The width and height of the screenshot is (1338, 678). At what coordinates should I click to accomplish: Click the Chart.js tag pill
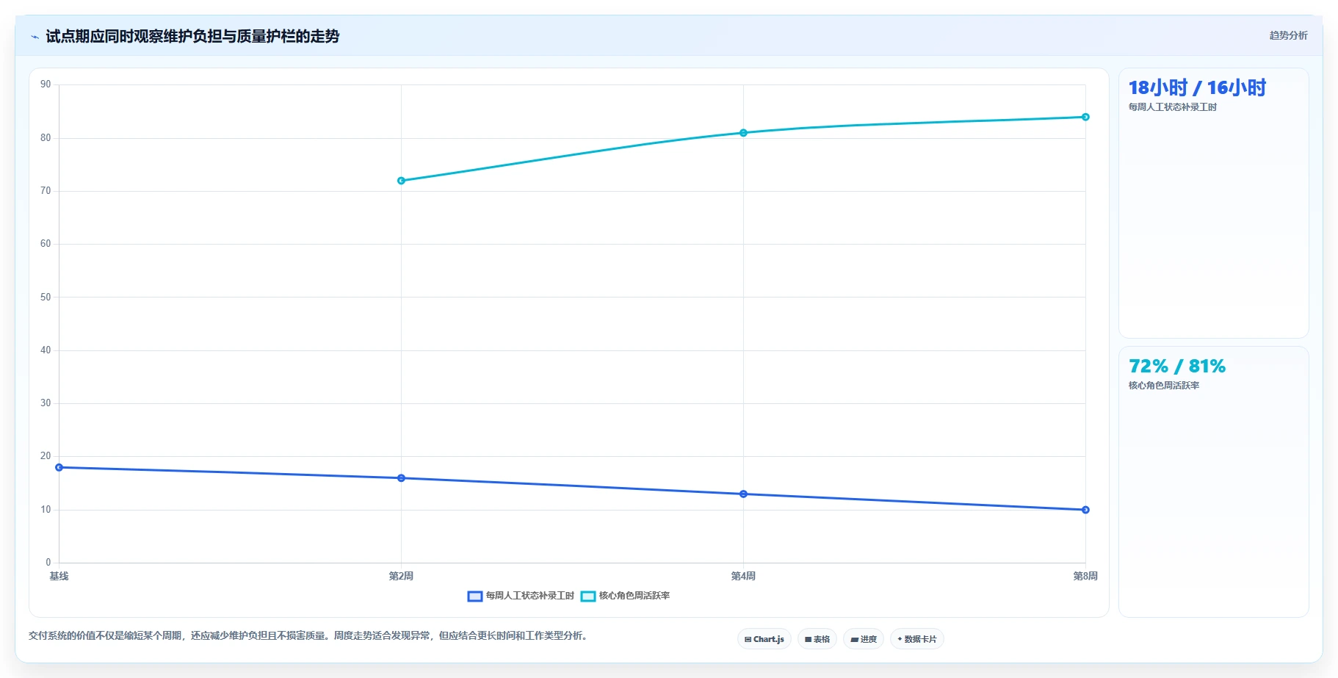pos(764,639)
